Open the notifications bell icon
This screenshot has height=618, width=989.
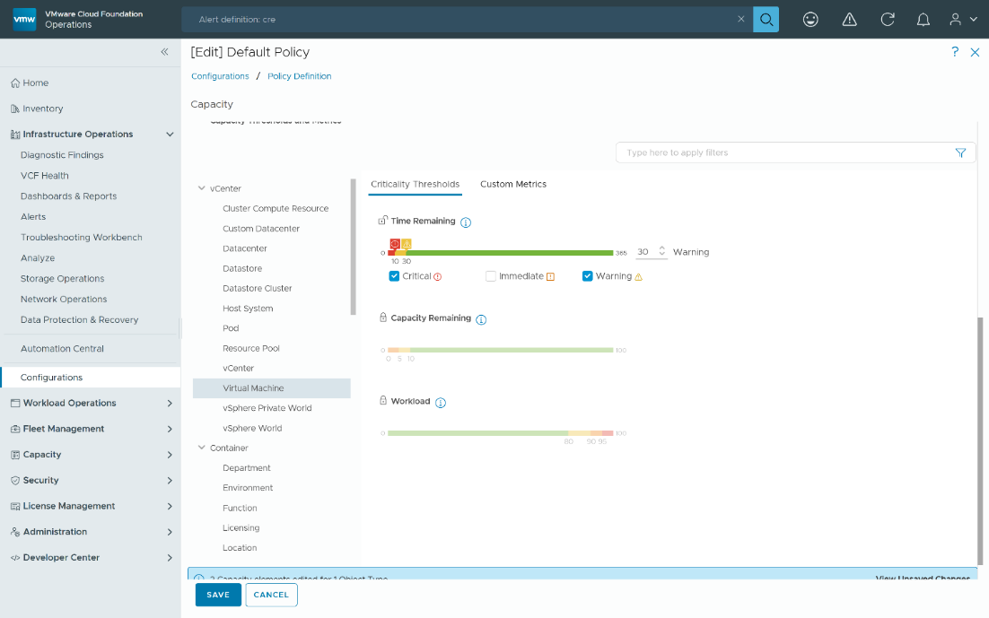point(923,20)
